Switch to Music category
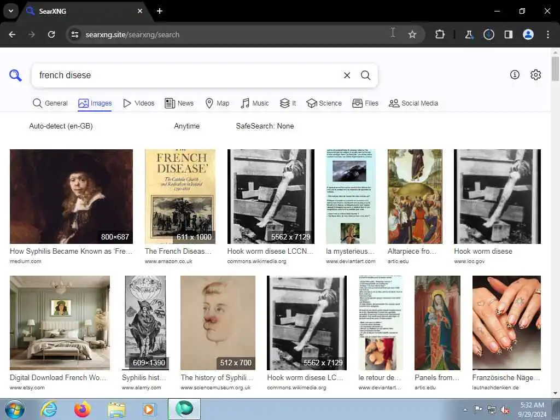The width and height of the screenshot is (560, 420). (255, 103)
